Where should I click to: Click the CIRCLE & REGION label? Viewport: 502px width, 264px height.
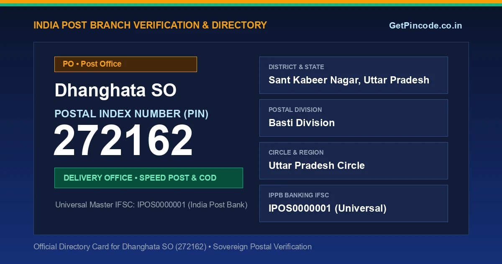tap(296, 153)
